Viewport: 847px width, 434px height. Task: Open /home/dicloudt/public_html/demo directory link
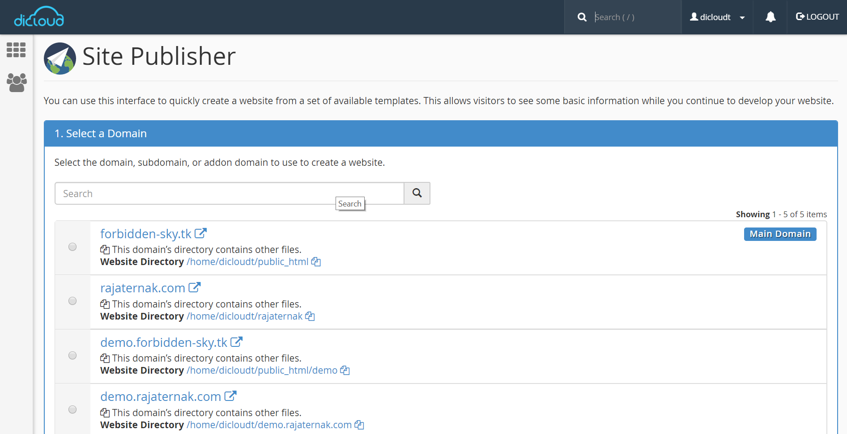262,371
